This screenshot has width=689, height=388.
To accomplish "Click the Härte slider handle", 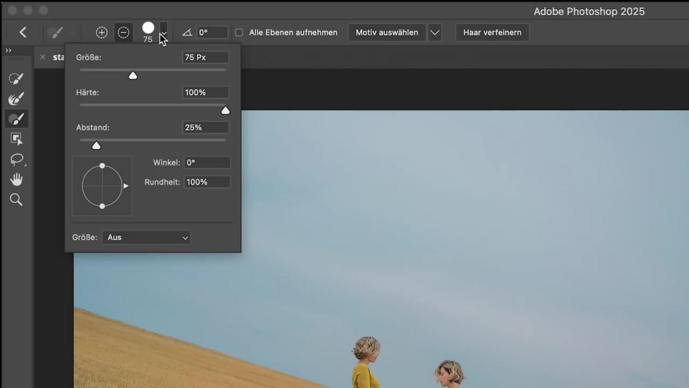I will pyautogui.click(x=225, y=111).
